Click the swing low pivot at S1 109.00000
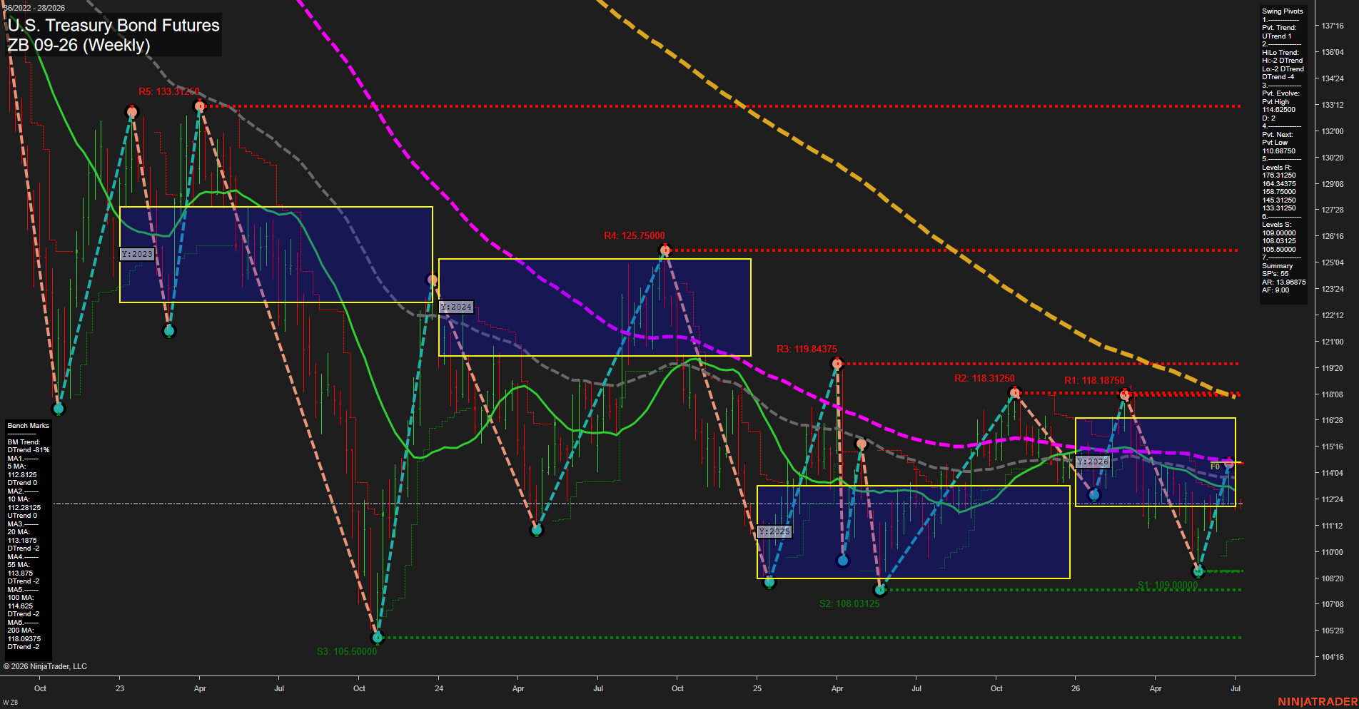This screenshot has height=709, width=1359. pos(1198,571)
